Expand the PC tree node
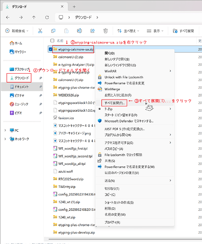 click(5, 130)
